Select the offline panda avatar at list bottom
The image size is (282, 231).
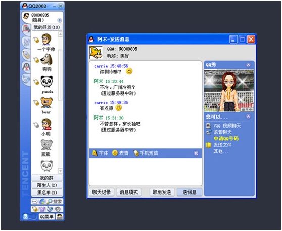[46, 166]
